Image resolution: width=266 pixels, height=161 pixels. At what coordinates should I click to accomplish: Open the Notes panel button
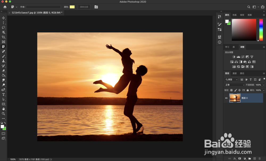[96, 7]
